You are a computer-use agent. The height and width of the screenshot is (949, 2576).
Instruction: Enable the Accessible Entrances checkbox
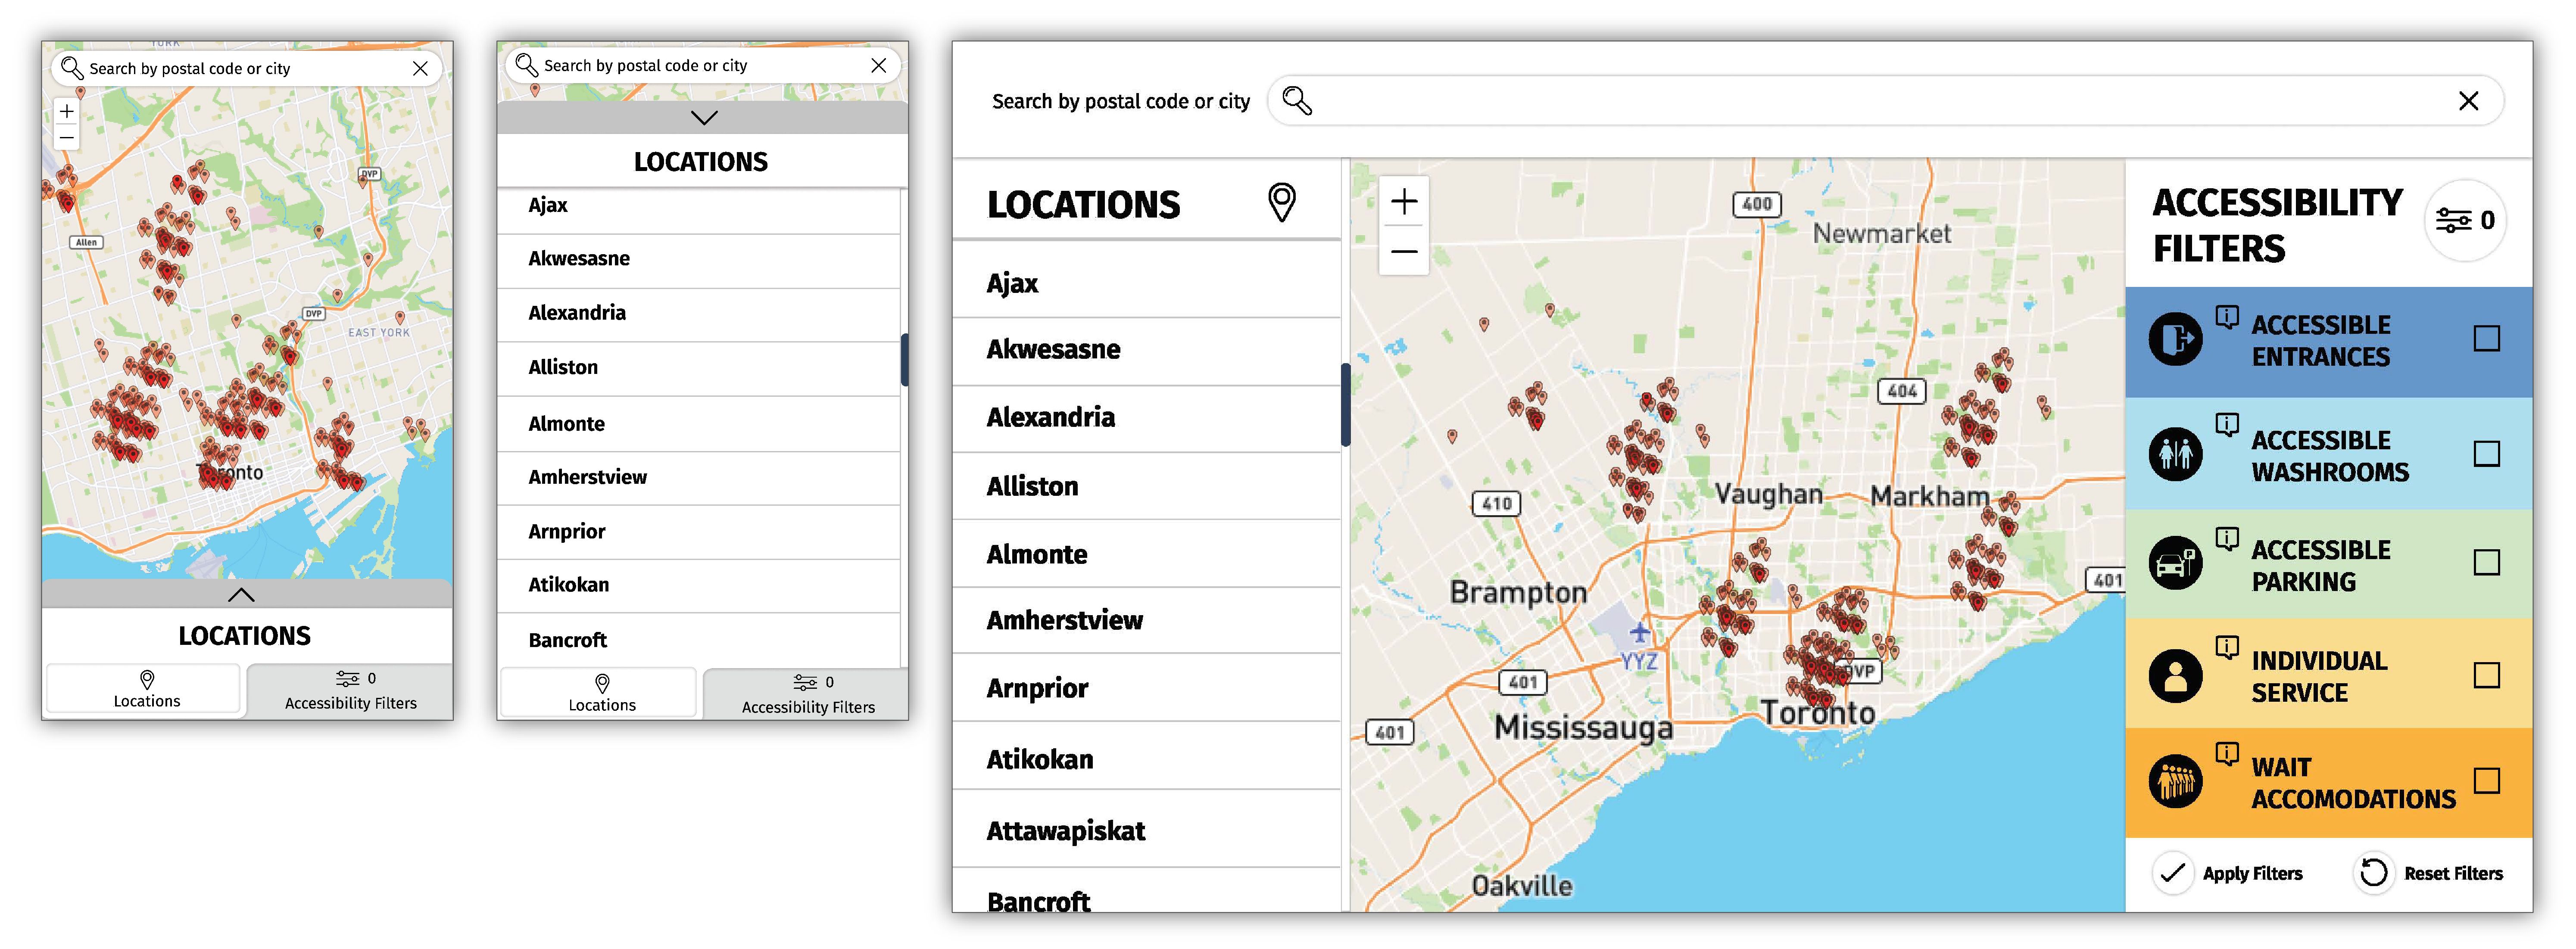[2486, 339]
